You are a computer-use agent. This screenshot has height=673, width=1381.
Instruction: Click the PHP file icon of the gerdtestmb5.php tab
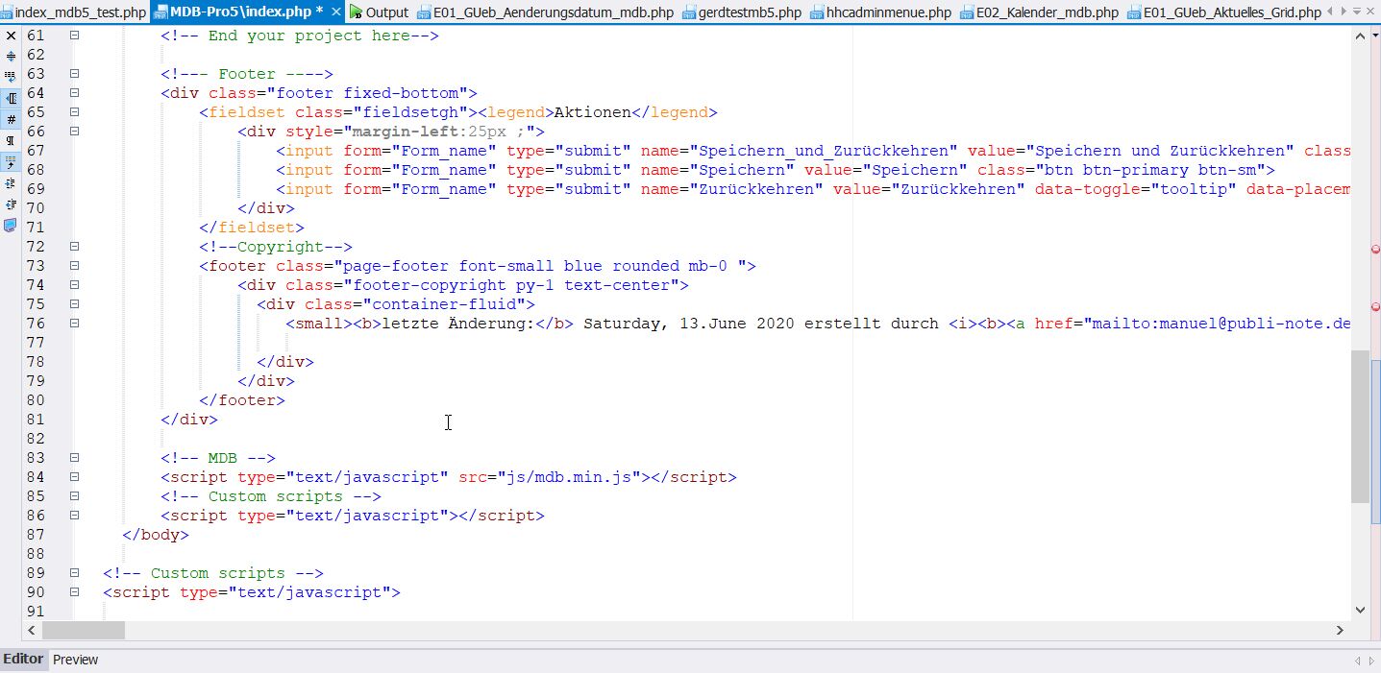pos(689,12)
